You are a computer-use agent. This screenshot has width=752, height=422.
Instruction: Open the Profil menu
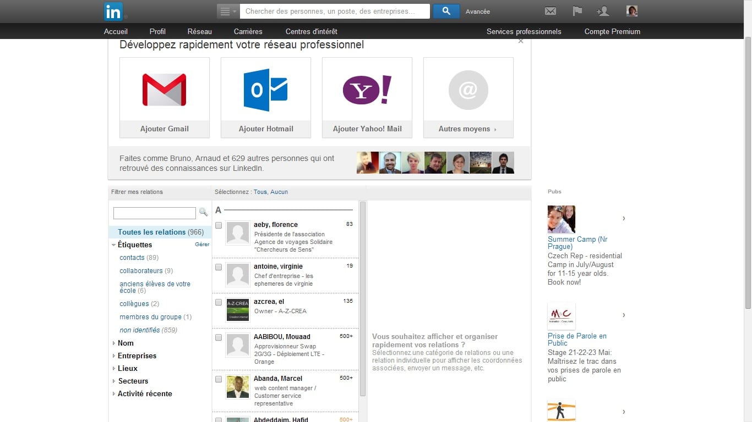coord(157,31)
